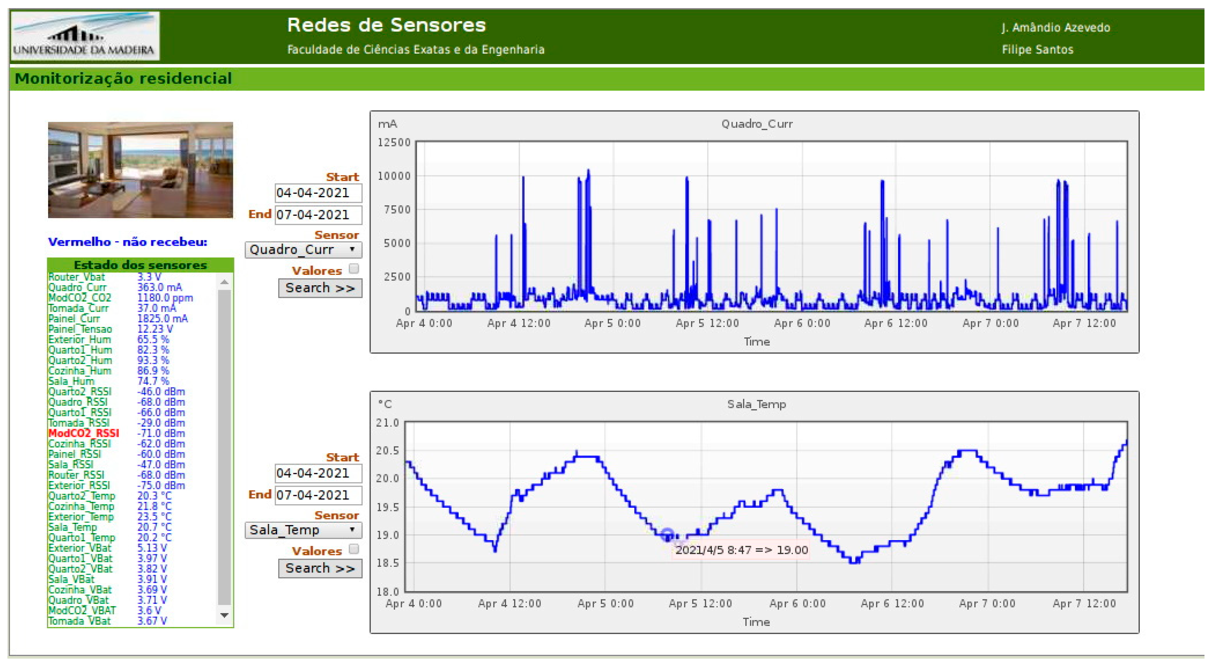Enable Valores checkbox for Sala_Temp chart
1213x666 pixels.
(x=354, y=549)
